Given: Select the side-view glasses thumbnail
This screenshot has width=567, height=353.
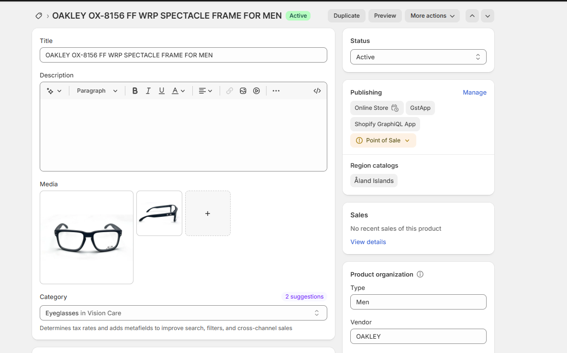Looking at the screenshot, I should tap(159, 214).
